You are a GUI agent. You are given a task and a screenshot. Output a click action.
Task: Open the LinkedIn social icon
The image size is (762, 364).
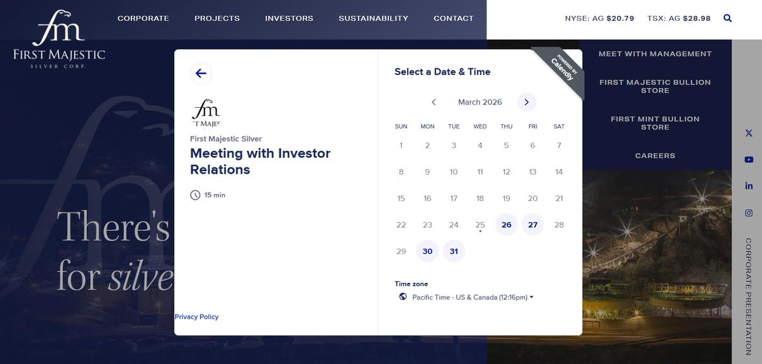[749, 186]
